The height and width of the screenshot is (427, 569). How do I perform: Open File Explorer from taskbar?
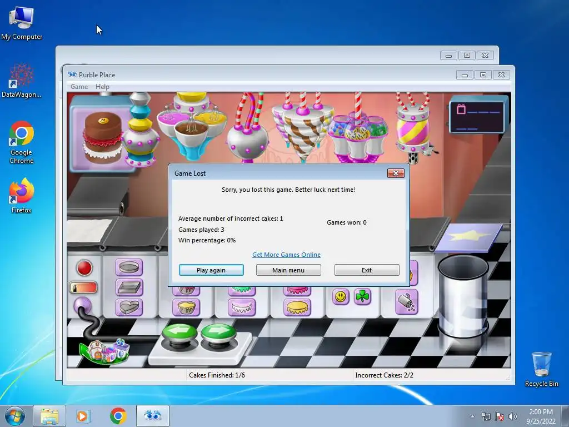click(x=49, y=416)
